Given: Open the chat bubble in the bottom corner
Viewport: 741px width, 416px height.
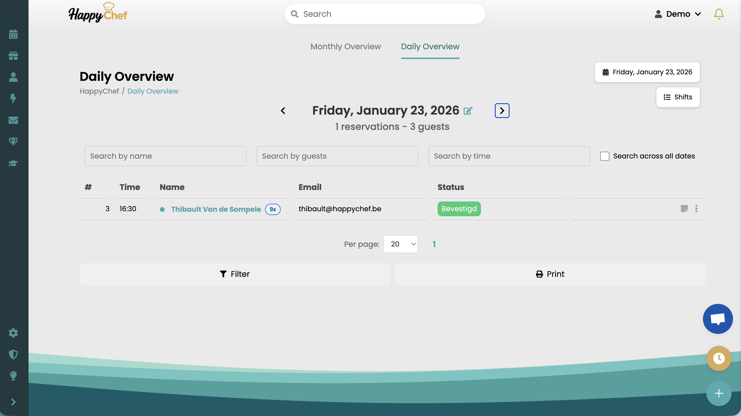Looking at the screenshot, I should tap(717, 319).
